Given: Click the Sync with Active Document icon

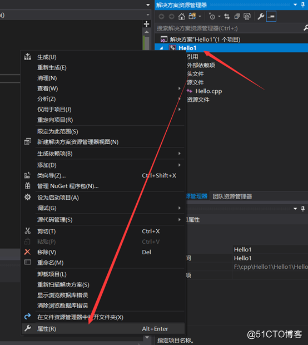Looking at the screenshot, I should pos(227,17).
